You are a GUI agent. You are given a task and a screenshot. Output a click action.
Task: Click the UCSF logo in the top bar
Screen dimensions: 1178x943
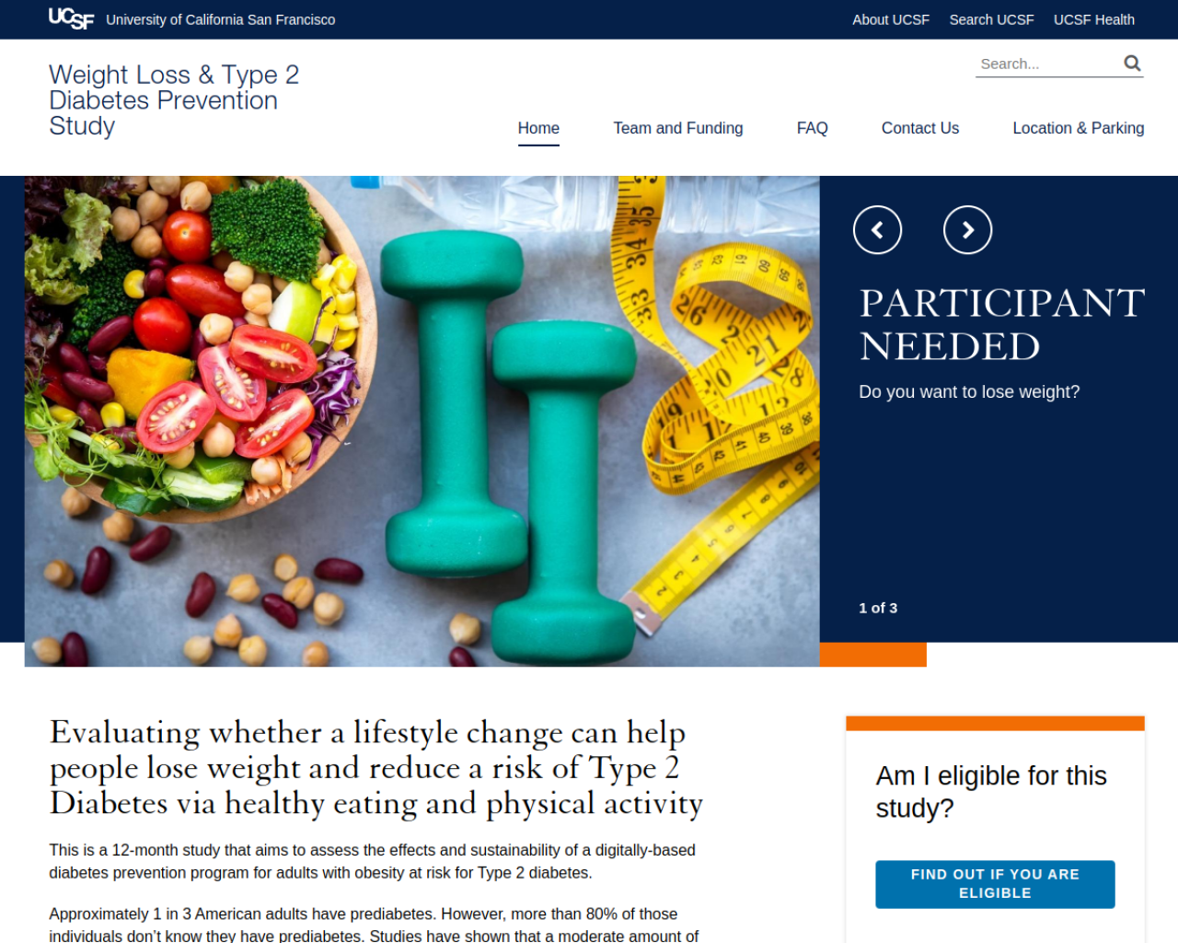[x=71, y=18]
